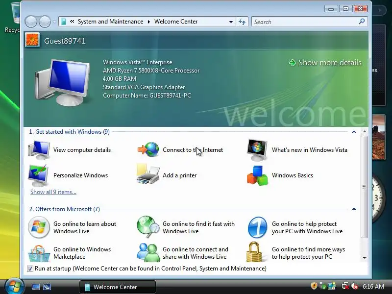Click the View computer details label
Screen dimensions: 392x294
tap(82, 150)
